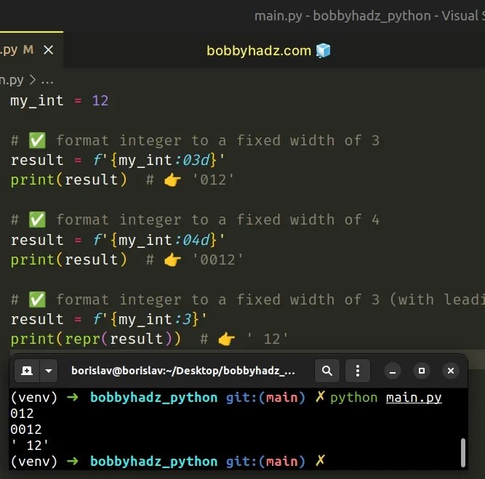Open the terminal new tab icon

point(27,371)
